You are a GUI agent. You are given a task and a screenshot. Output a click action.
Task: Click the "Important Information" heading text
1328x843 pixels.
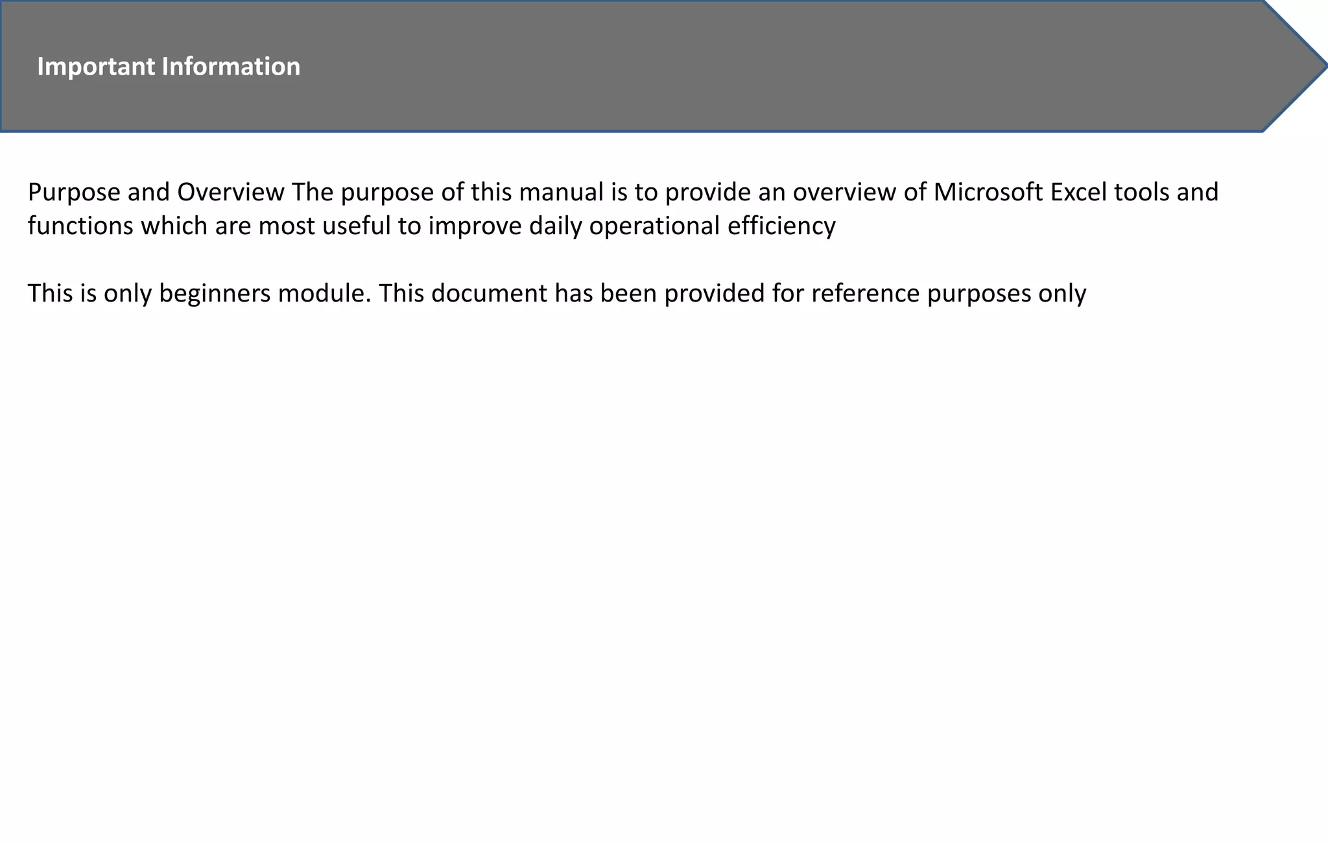point(169,67)
